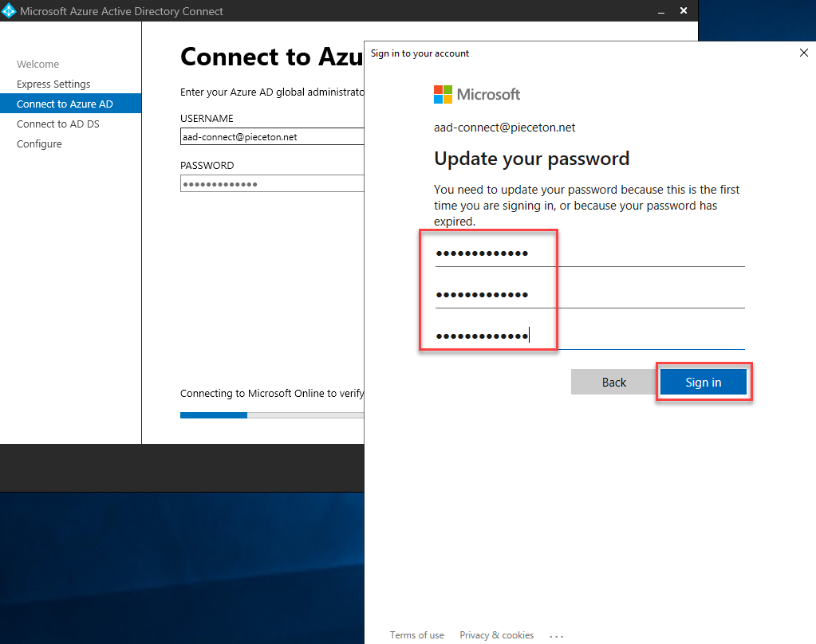
Task: Open the Privacy & cookies link
Action: 496,635
